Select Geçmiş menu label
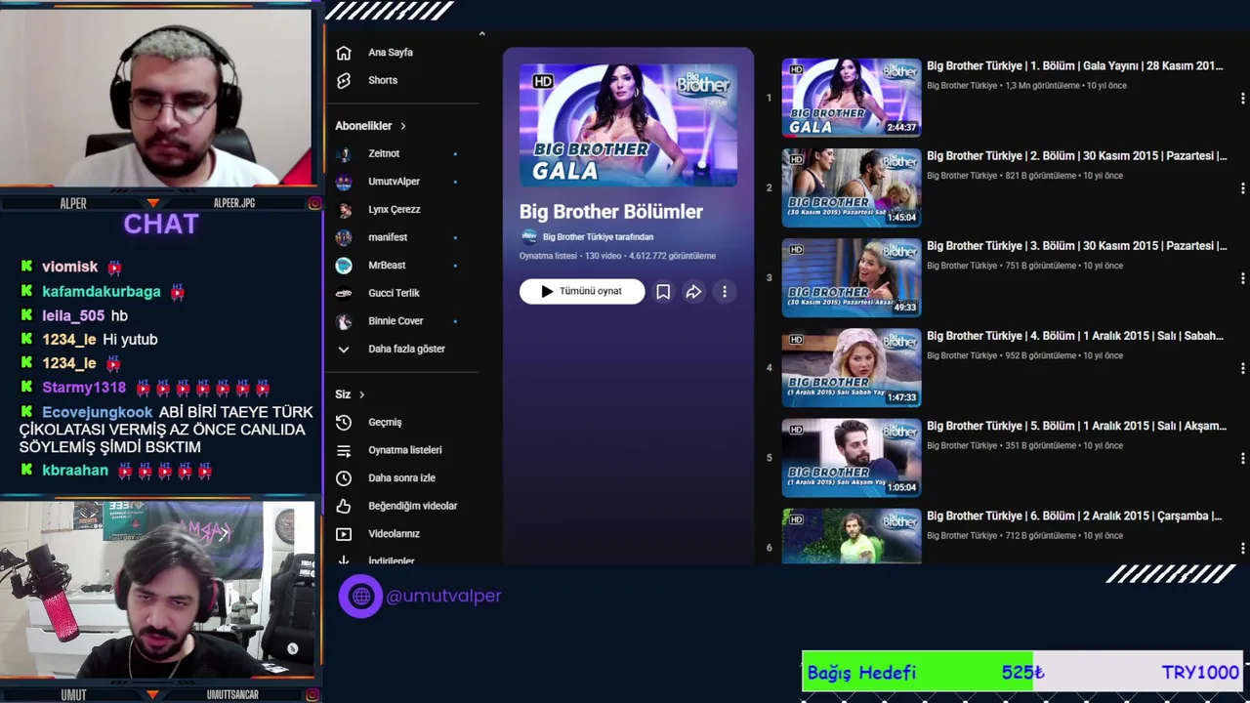This screenshot has height=703, width=1250. (x=385, y=423)
